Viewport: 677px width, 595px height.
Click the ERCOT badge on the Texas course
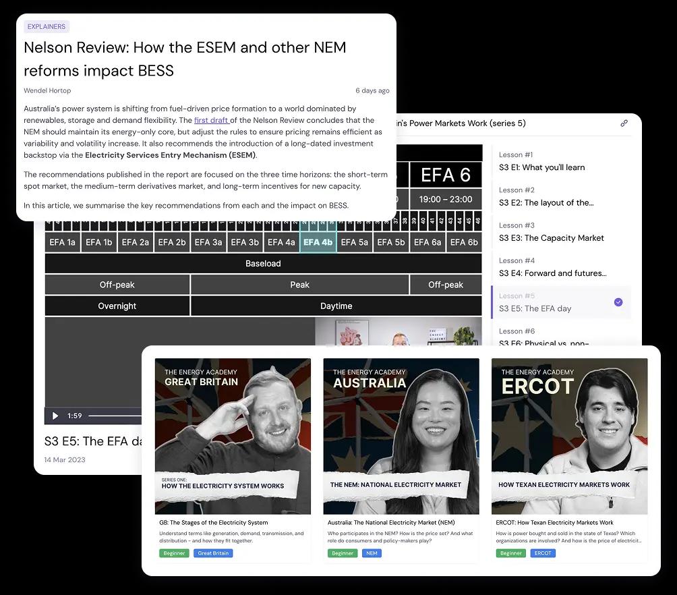(542, 552)
